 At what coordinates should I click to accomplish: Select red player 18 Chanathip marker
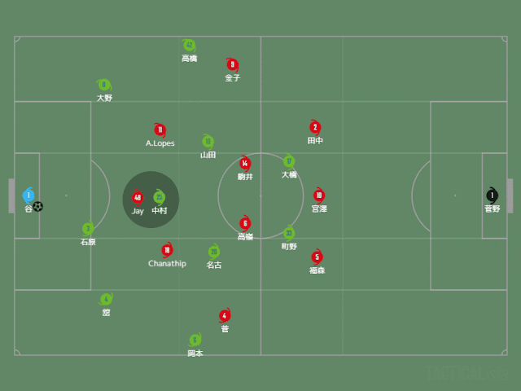(167, 250)
